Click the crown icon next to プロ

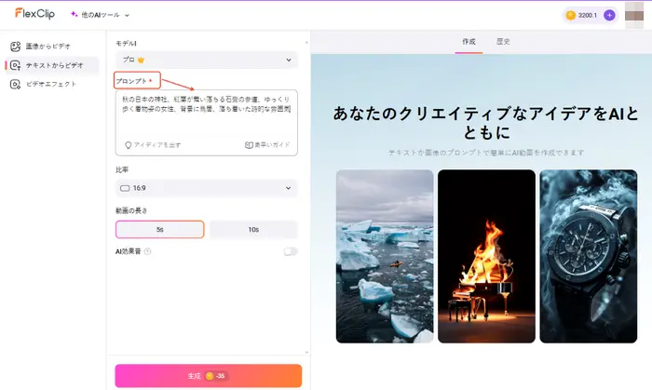(x=141, y=60)
